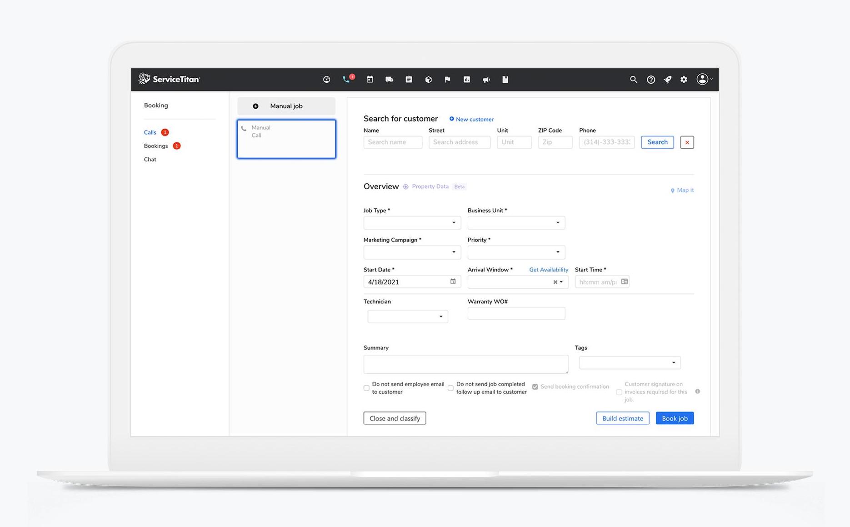Open the Start Date calendar picker
The width and height of the screenshot is (850, 527).
coord(453,281)
